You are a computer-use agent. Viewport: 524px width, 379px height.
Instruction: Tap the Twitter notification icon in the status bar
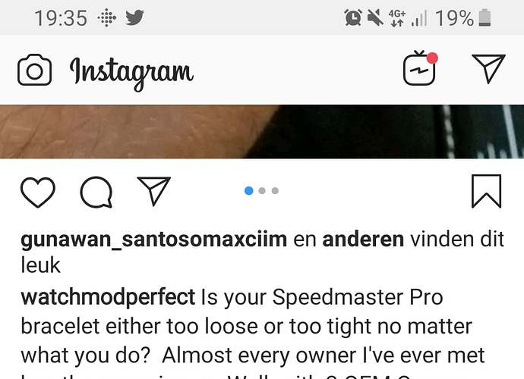[134, 17]
